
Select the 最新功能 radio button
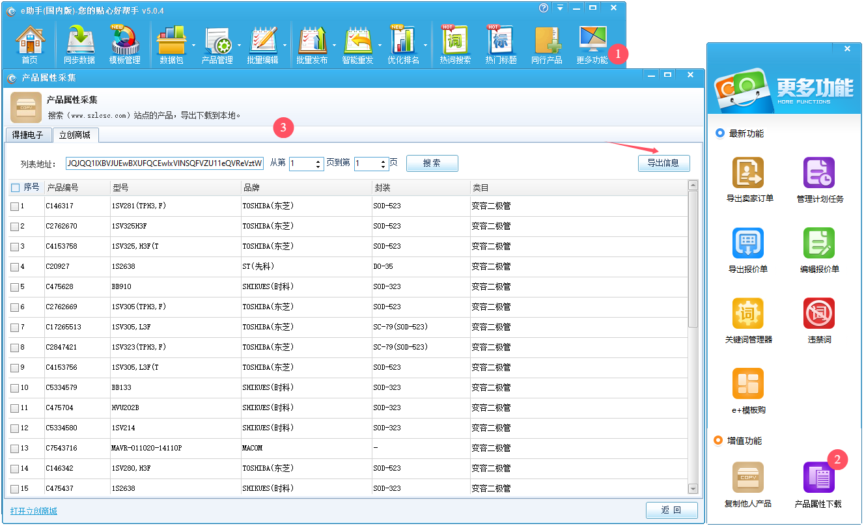(x=720, y=133)
